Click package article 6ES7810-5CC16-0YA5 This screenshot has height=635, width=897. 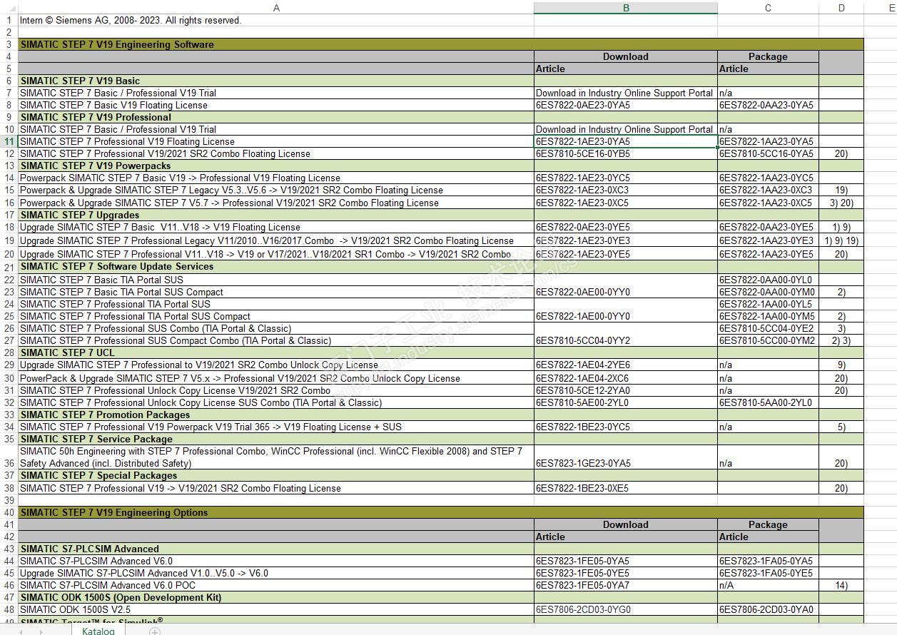(x=766, y=153)
